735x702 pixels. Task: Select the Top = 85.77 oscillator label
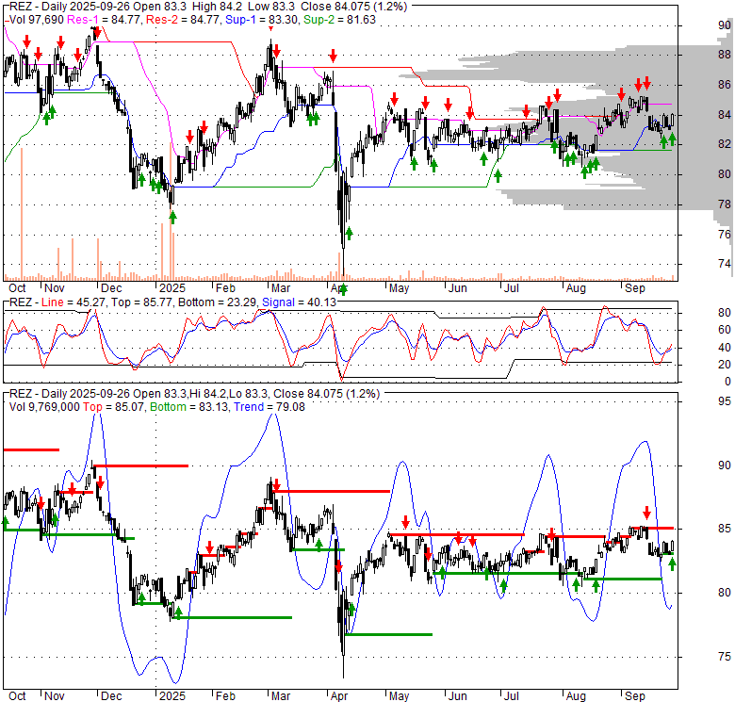(x=141, y=302)
